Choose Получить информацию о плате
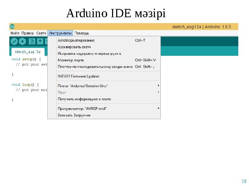Viewport: 249px width, 186px height. point(104,99)
